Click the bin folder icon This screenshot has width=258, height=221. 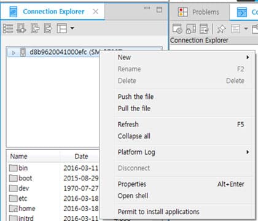pyautogui.click(x=14, y=168)
